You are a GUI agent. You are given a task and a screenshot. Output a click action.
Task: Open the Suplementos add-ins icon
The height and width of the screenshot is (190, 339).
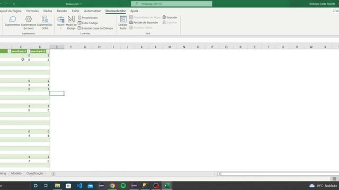pyautogui.click(x=12, y=21)
